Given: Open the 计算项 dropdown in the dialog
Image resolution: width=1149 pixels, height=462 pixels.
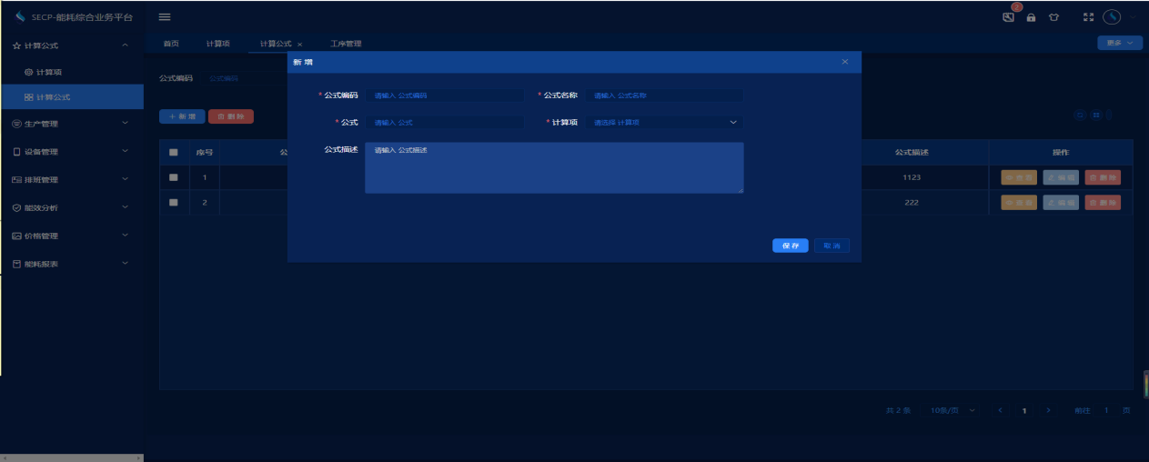Looking at the screenshot, I should [665, 122].
